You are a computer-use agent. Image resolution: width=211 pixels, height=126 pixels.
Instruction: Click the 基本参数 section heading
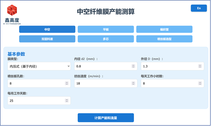(x=16, y=54)
